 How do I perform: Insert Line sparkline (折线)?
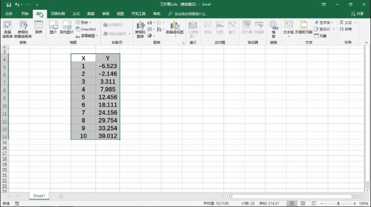208,27
